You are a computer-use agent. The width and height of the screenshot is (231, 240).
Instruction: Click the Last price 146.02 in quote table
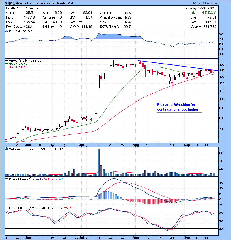tap(211, 22)
